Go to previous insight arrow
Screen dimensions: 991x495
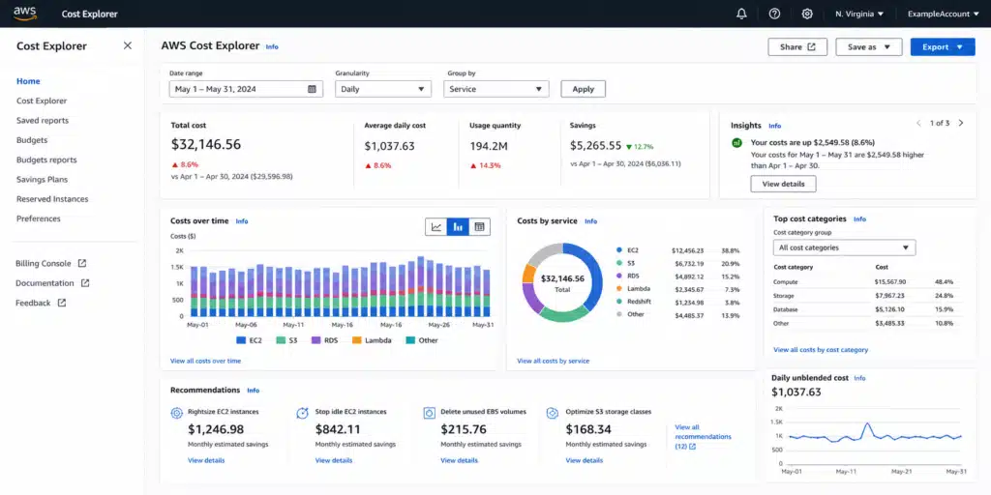919,123
